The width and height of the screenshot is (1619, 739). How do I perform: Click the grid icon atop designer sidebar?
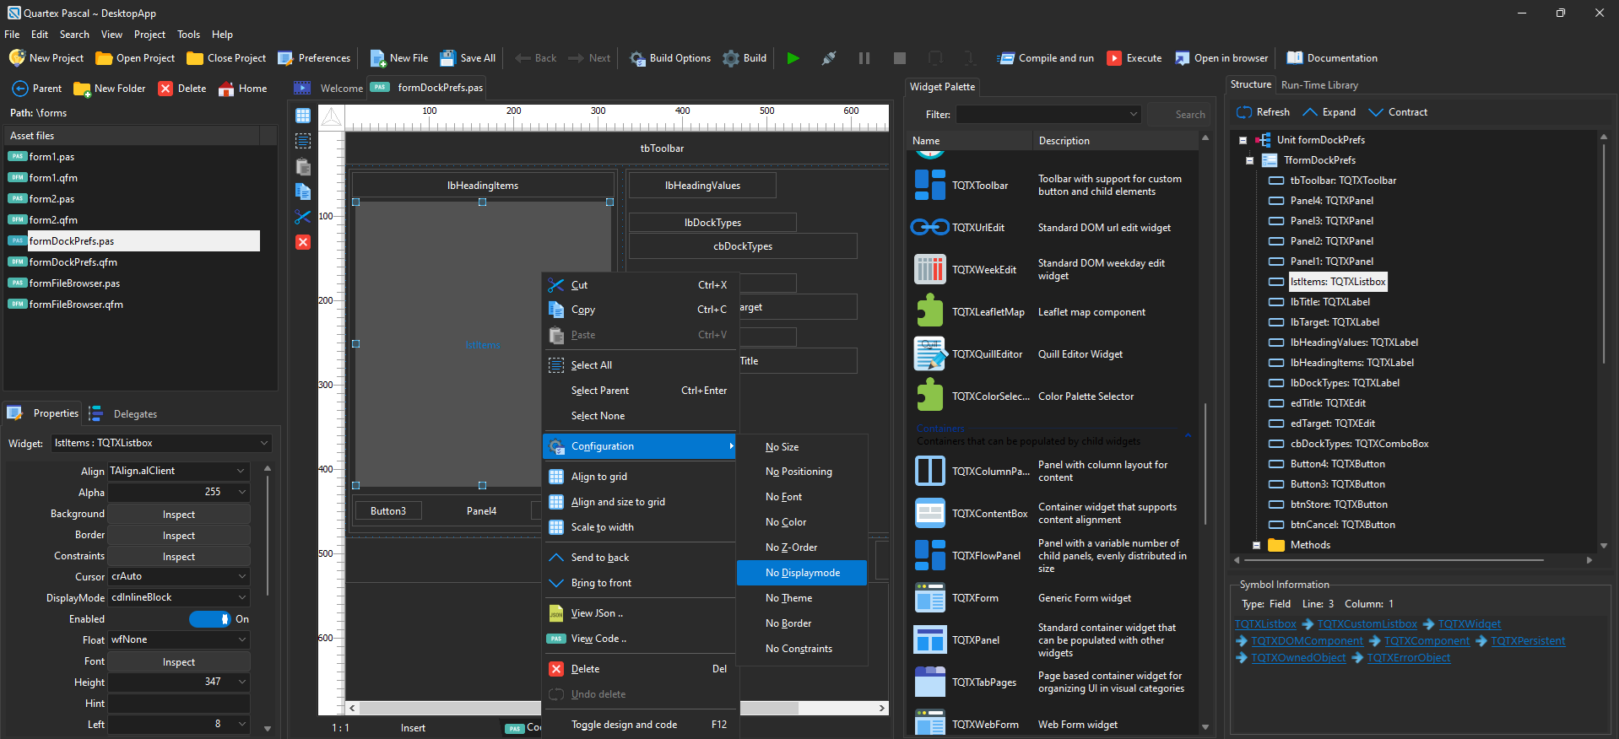(x=303, y=116)
